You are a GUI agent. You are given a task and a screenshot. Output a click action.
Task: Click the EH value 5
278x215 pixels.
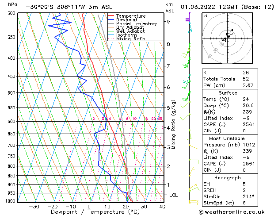click(244, 184)
